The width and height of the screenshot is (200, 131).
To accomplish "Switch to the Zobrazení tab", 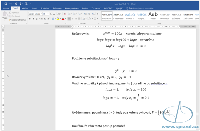I will pos(96,8).
